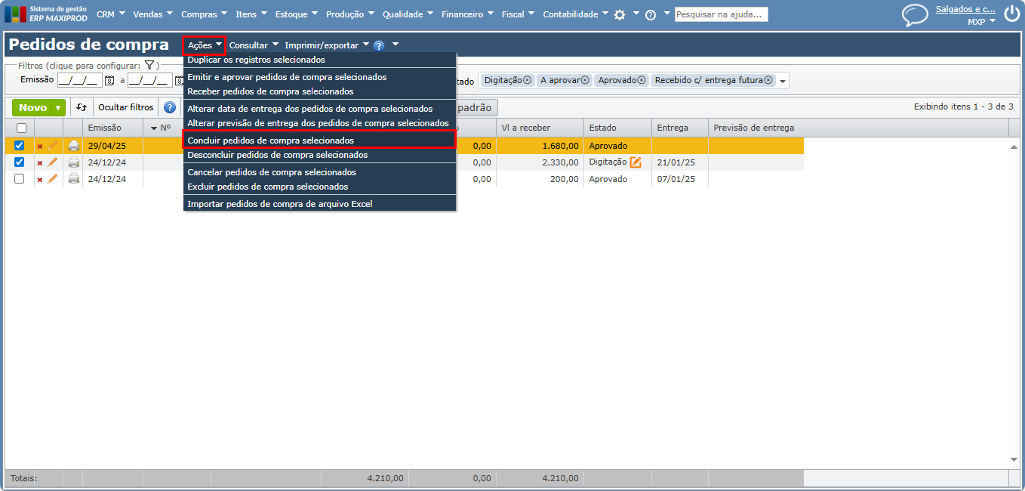Sort by Vl a receber column header
This screenshot has height=491, width=1025.
pyautogui.click(x=540, y=128)
